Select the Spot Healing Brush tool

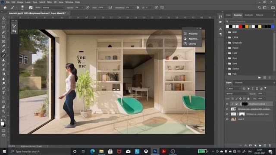pyautogui.click(x=3, y=51)
